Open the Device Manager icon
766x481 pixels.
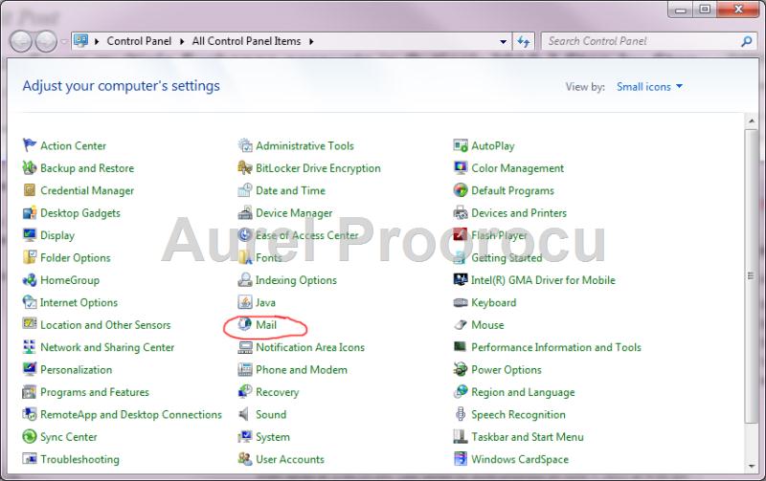click(x=245, y=212)
